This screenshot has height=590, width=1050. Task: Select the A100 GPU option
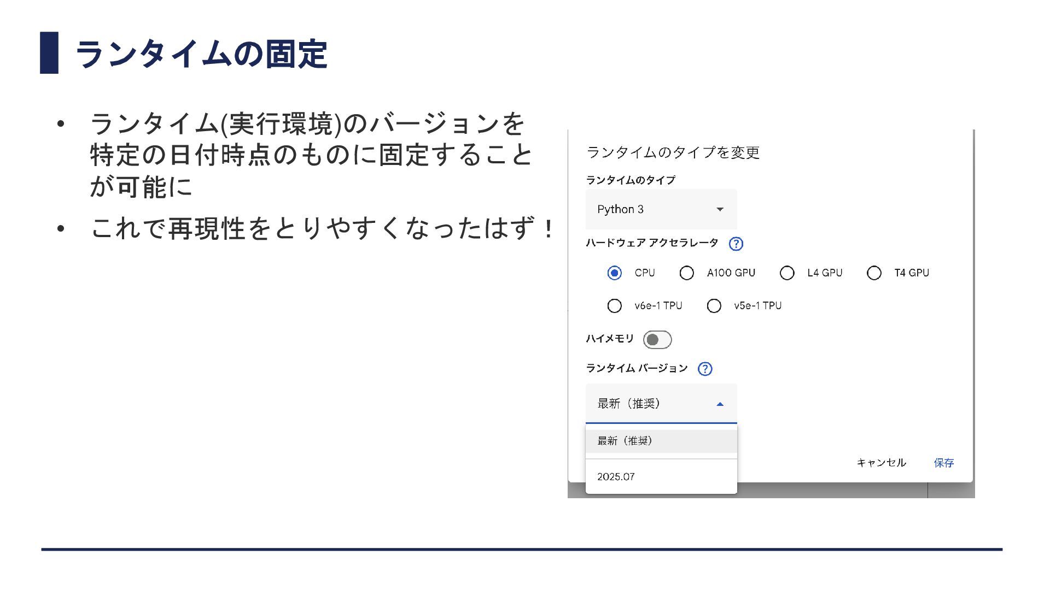pyautogui.click(x=686, y=273)
